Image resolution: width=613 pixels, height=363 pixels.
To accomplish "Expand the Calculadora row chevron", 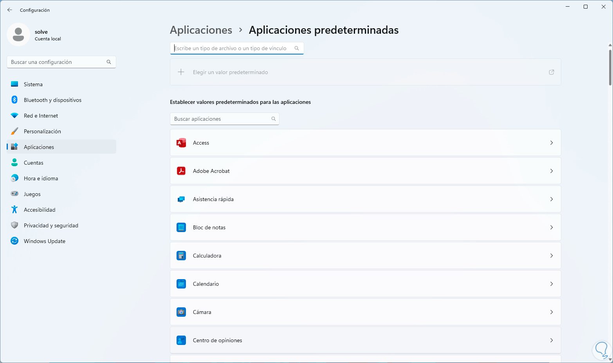I will (x=551, y=256).
